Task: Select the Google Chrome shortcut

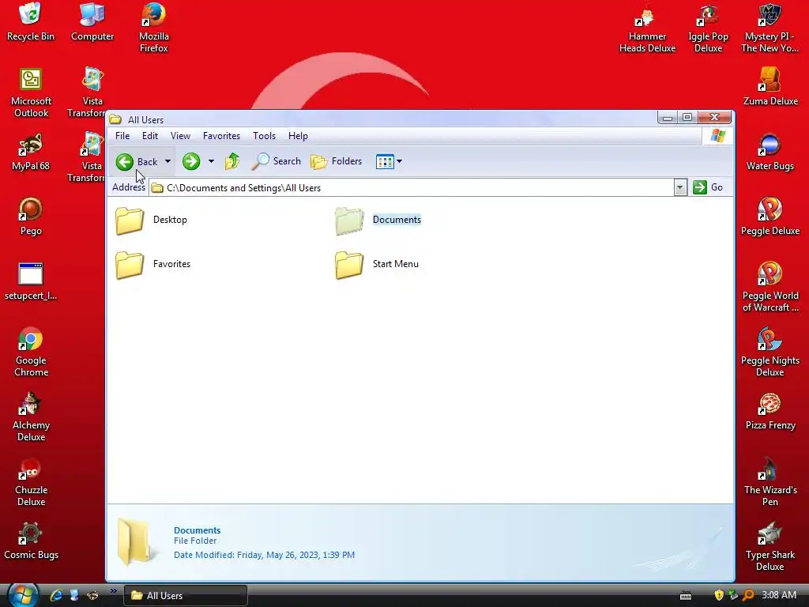Action: click(31, 352)
